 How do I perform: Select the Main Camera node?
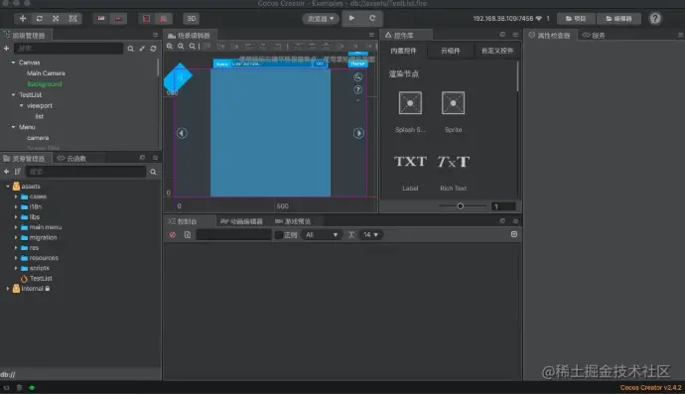coord(46,73)
